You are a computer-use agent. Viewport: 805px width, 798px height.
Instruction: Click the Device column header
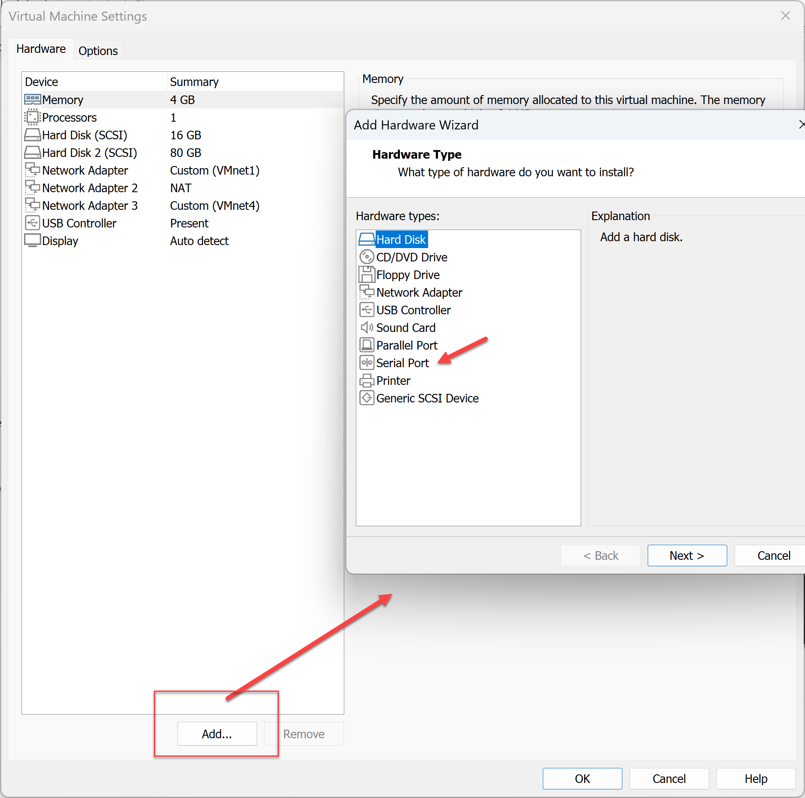pos(95,82)
